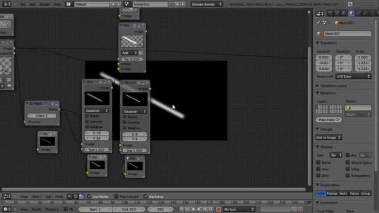Screen dimensions: 379x213
Task: Click the pin icon in properties context row
Action: [x=319, y=22]
